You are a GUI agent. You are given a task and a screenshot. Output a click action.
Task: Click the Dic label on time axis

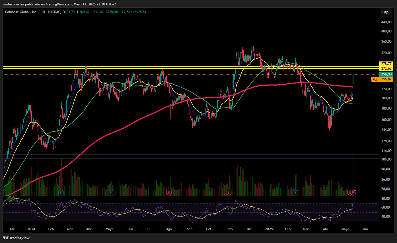pos(12,229)
